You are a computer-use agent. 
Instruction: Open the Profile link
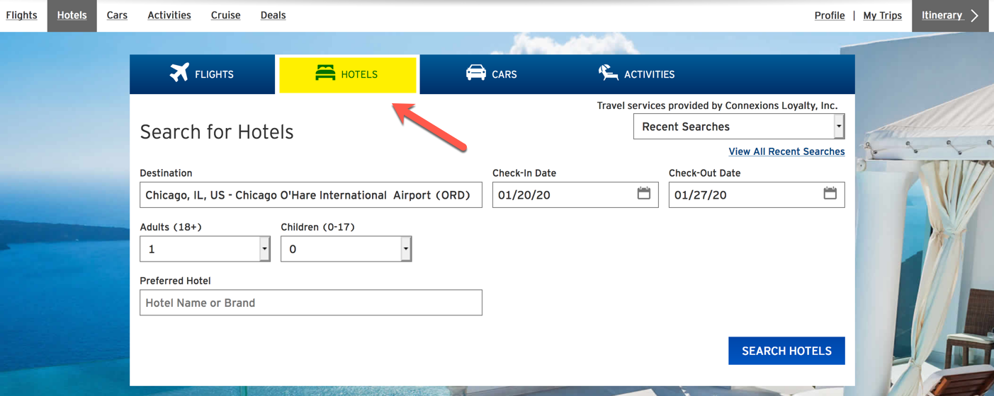[x=830, y=16]
